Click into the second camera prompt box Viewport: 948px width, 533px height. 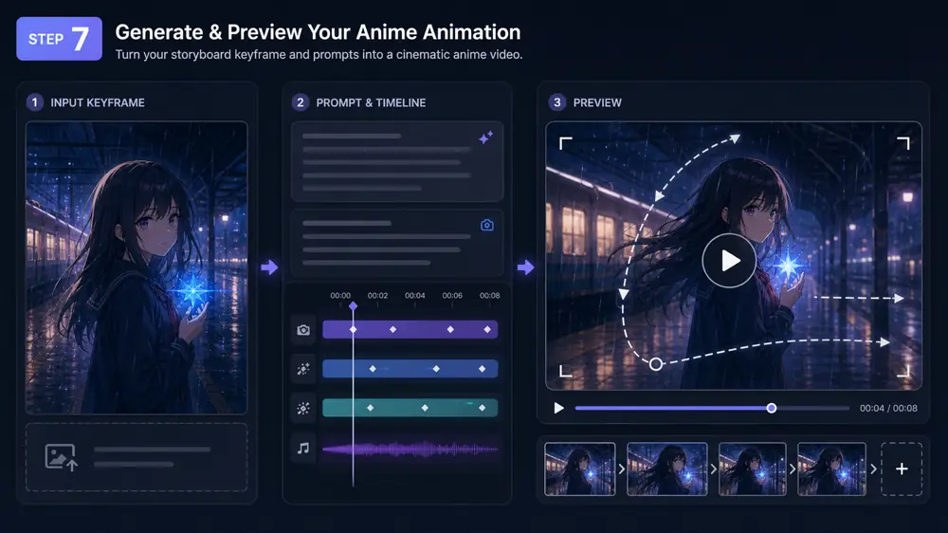[397, 243]
